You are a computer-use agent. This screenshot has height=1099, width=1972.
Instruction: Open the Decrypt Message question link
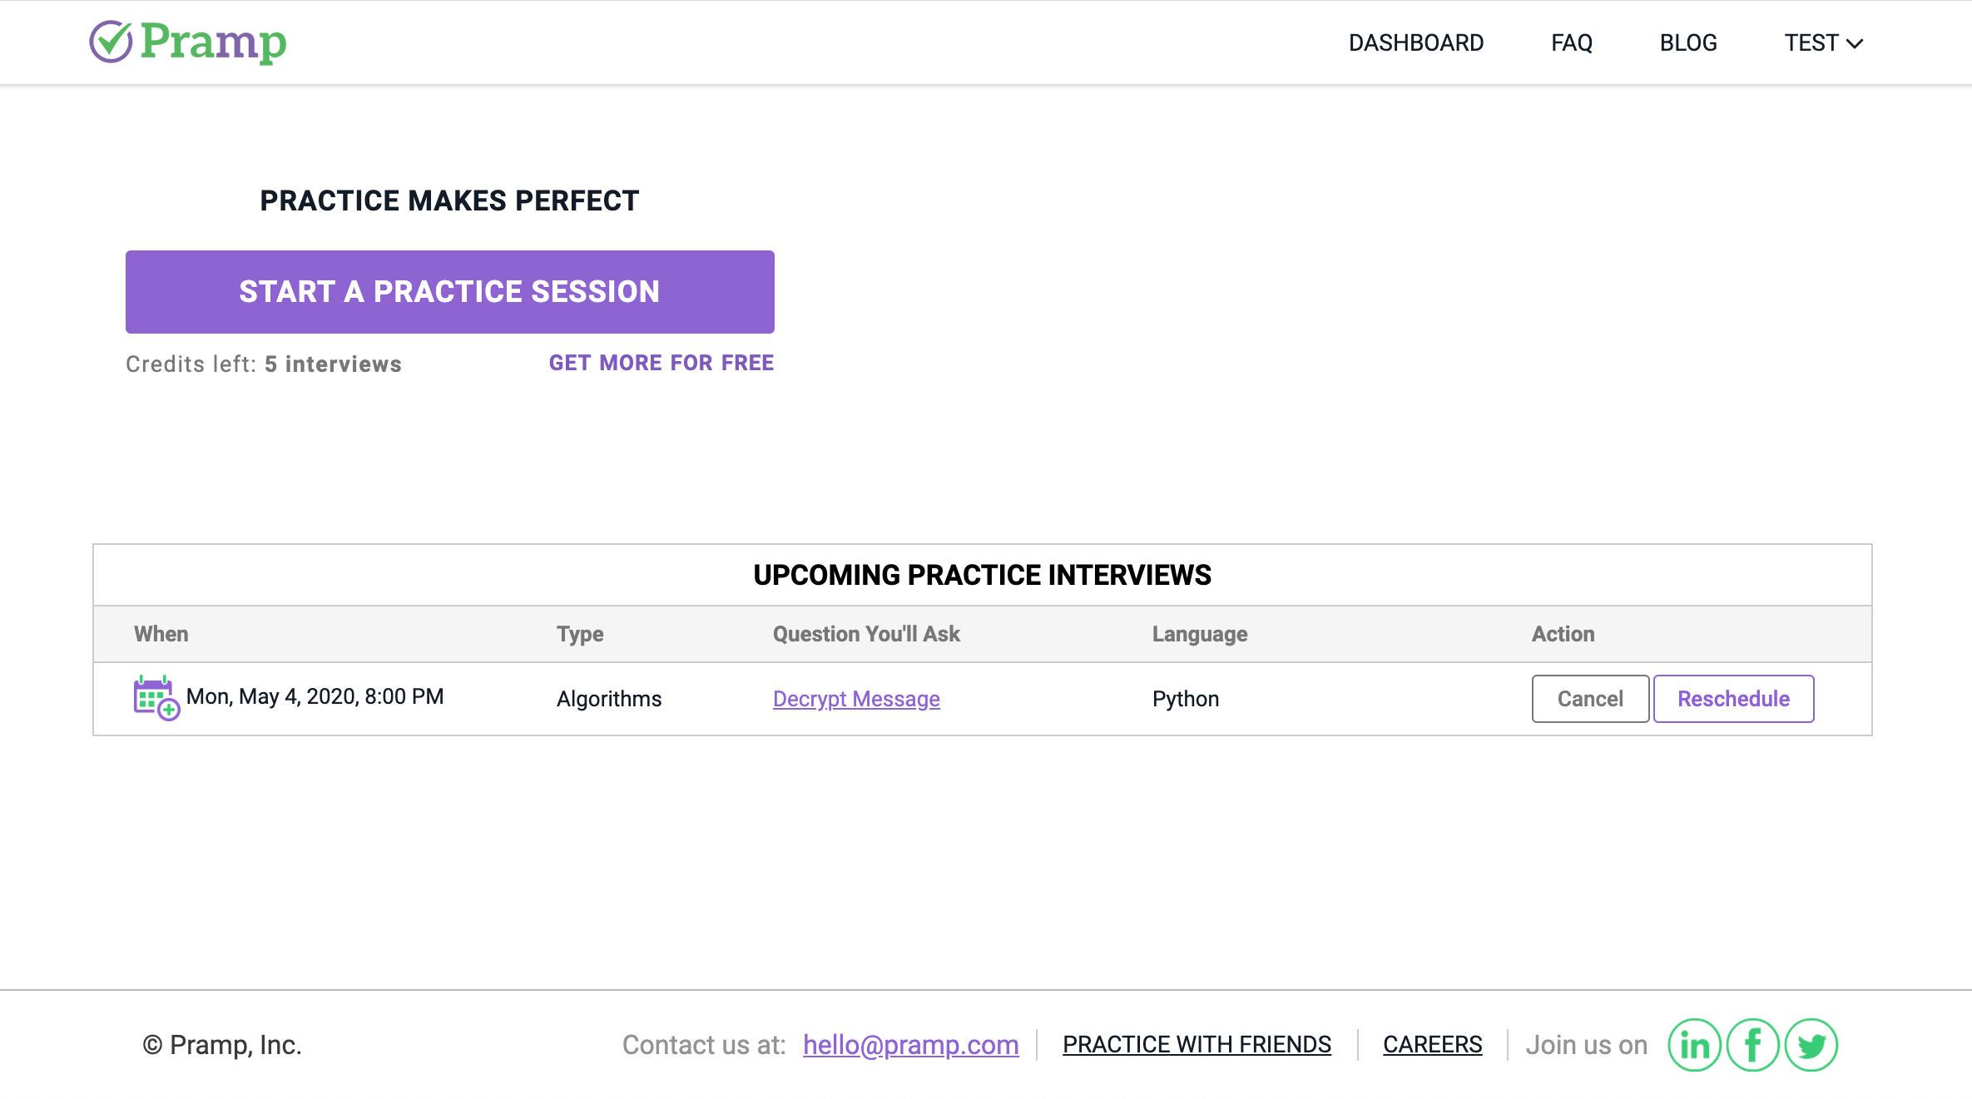coord(856,699)
